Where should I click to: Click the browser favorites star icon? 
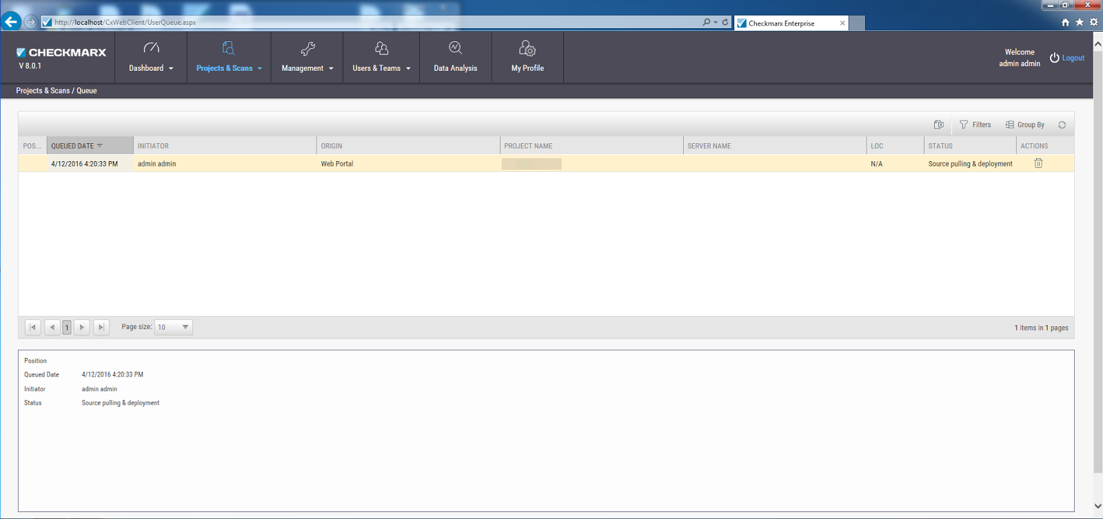(1080, 22)
